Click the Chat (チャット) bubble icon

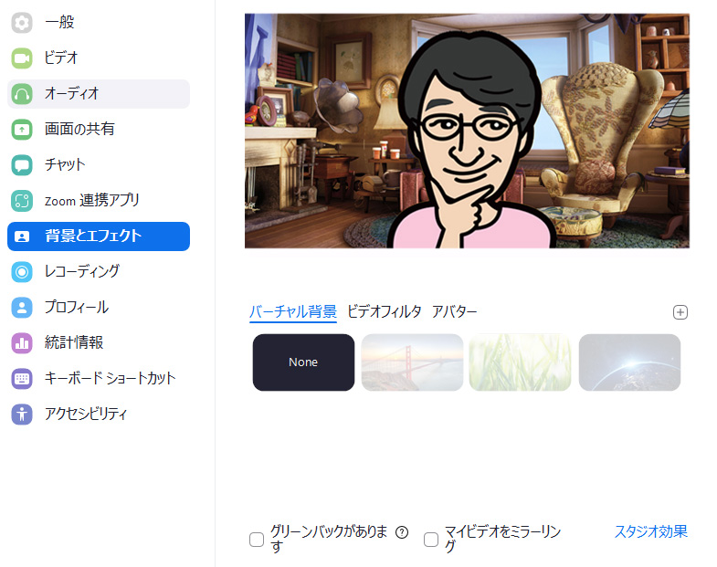pyautogui.click(x=22, y=165)
